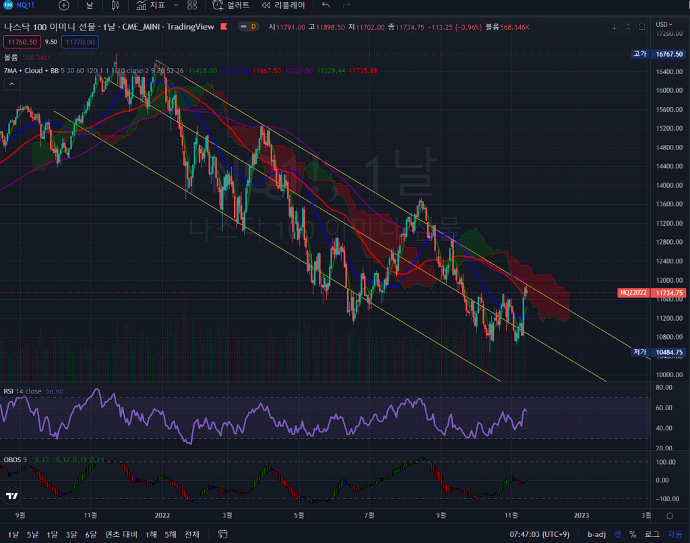The width and height of the screenshot is (690, 543).
Task: Open the NQ1! symbol search field
Action: (26, 5)
